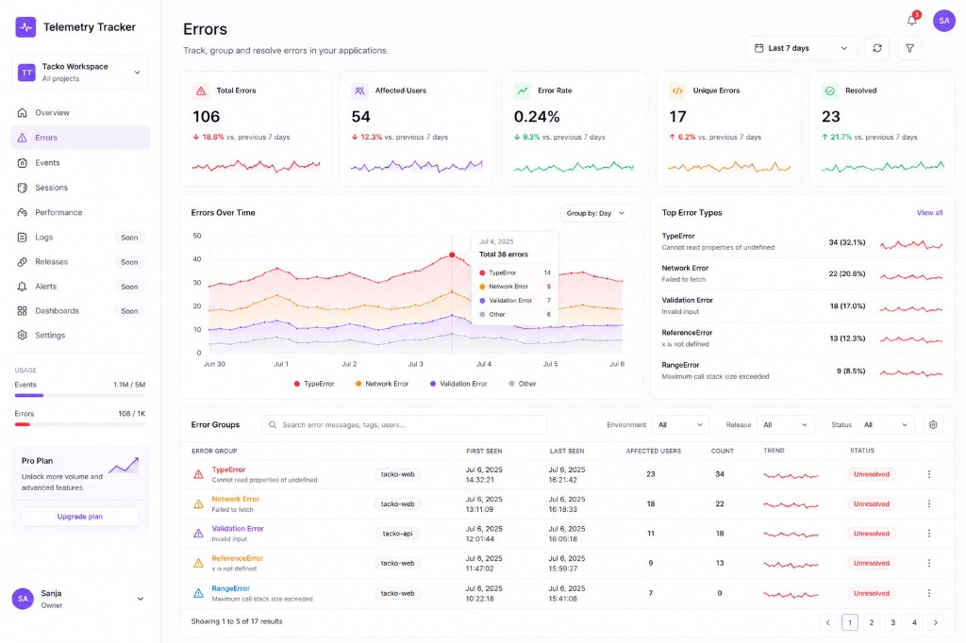Click the Validation Error row in Top Error Types
966x643 pixels.
802,305
